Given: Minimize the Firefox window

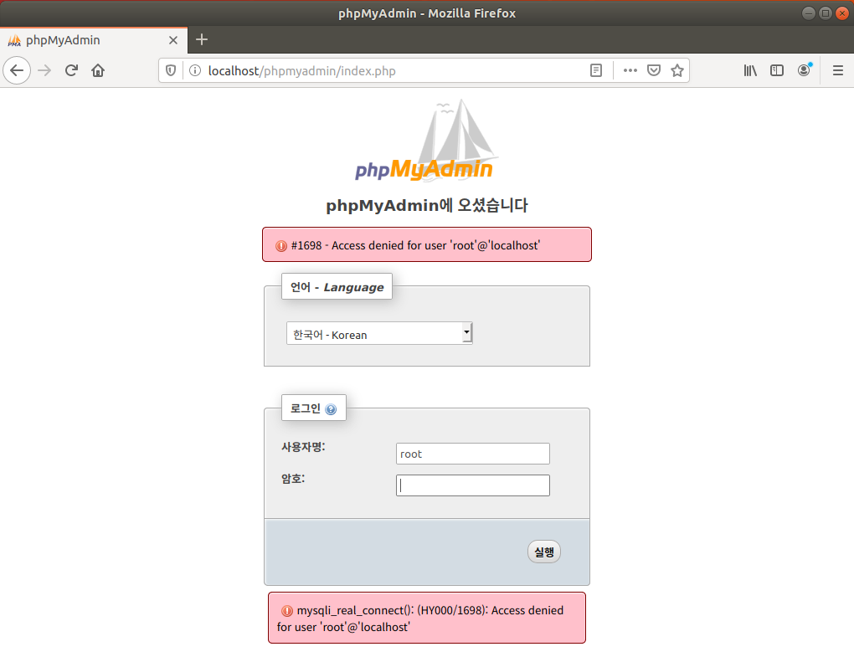Looking at the screenshot, I should (809, 13).
